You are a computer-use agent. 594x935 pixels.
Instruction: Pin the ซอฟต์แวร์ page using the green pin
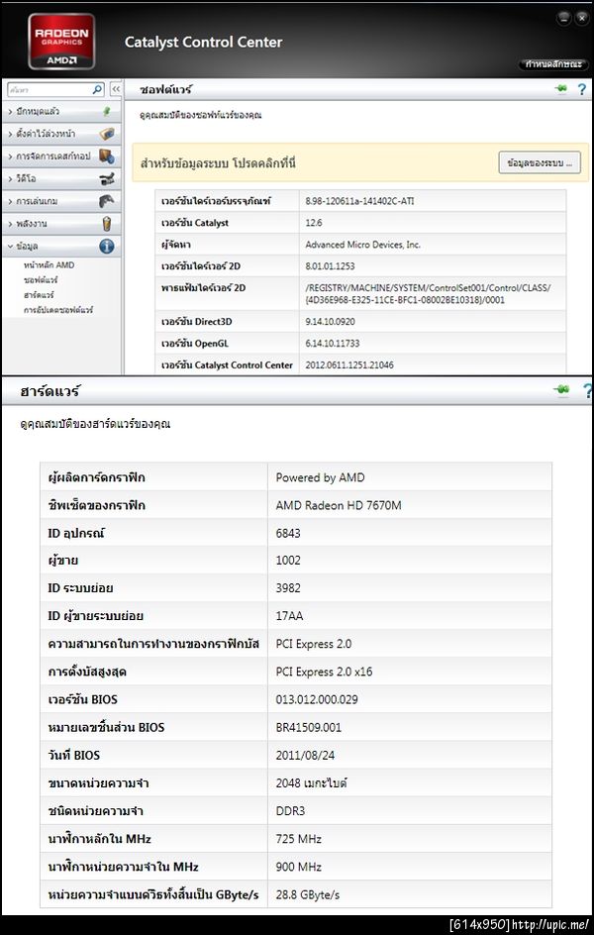pos(560,89)
